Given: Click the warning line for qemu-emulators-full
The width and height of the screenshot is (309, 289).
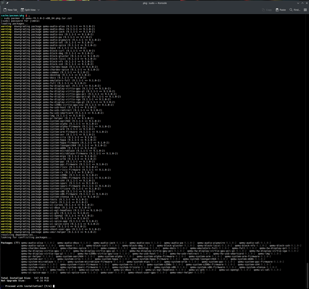Looking at the screenshot, I should pyautogui.click(x=51, y=81).
